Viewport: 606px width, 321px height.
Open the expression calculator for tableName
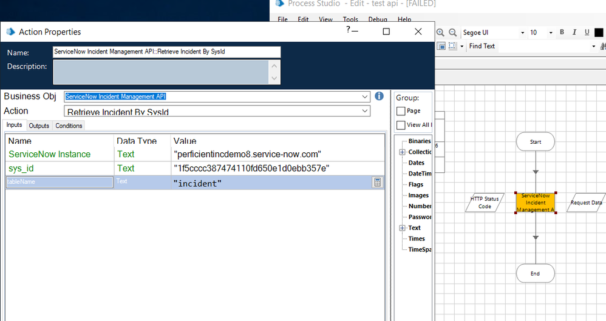378,182
